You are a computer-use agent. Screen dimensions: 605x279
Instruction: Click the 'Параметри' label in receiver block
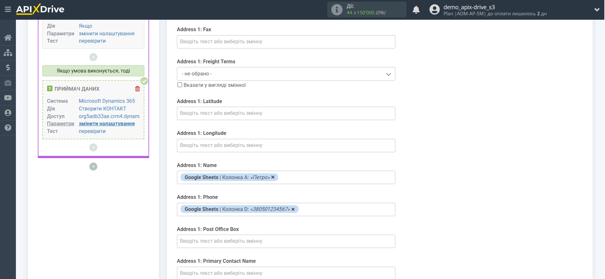click(60, 123)
